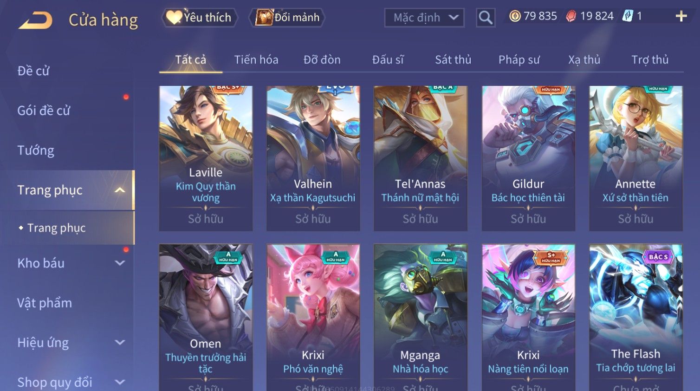700x391 pixels.
Task: Click the plus icon to add currency
Action: [681, 16]
